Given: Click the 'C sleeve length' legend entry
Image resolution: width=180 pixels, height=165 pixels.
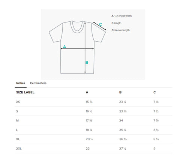Looking at the screenshot, I should point(120,30).
